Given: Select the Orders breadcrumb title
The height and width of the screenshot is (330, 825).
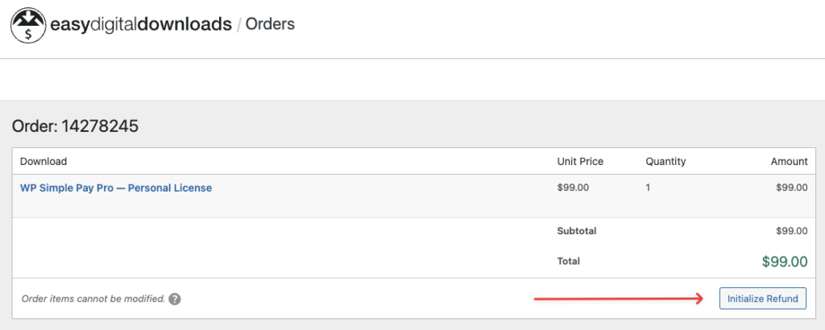Looking at the screenshot, I should click(x=270, y=24).
